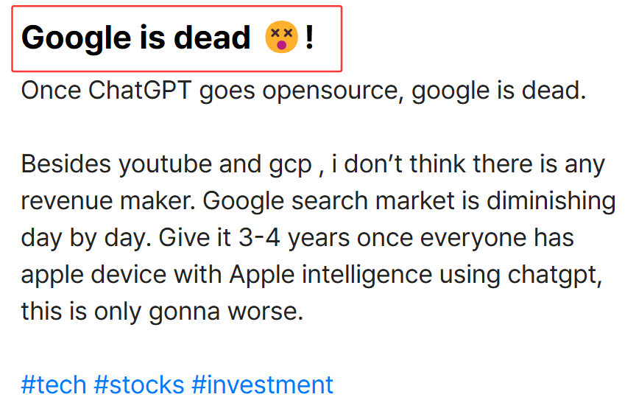Open the #tech hashtag link

coord(54,385)
